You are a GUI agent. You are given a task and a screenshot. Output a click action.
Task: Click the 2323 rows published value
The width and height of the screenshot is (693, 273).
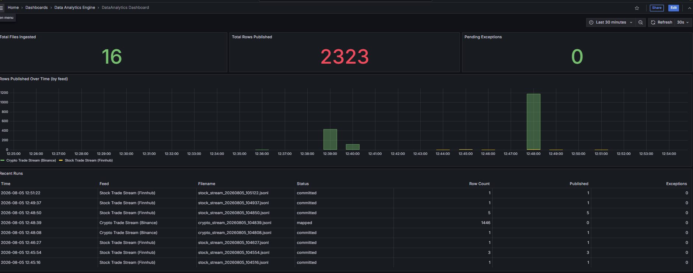pos(344,57)
